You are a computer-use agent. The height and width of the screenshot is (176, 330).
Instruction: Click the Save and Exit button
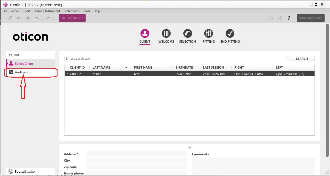point(311,18)
